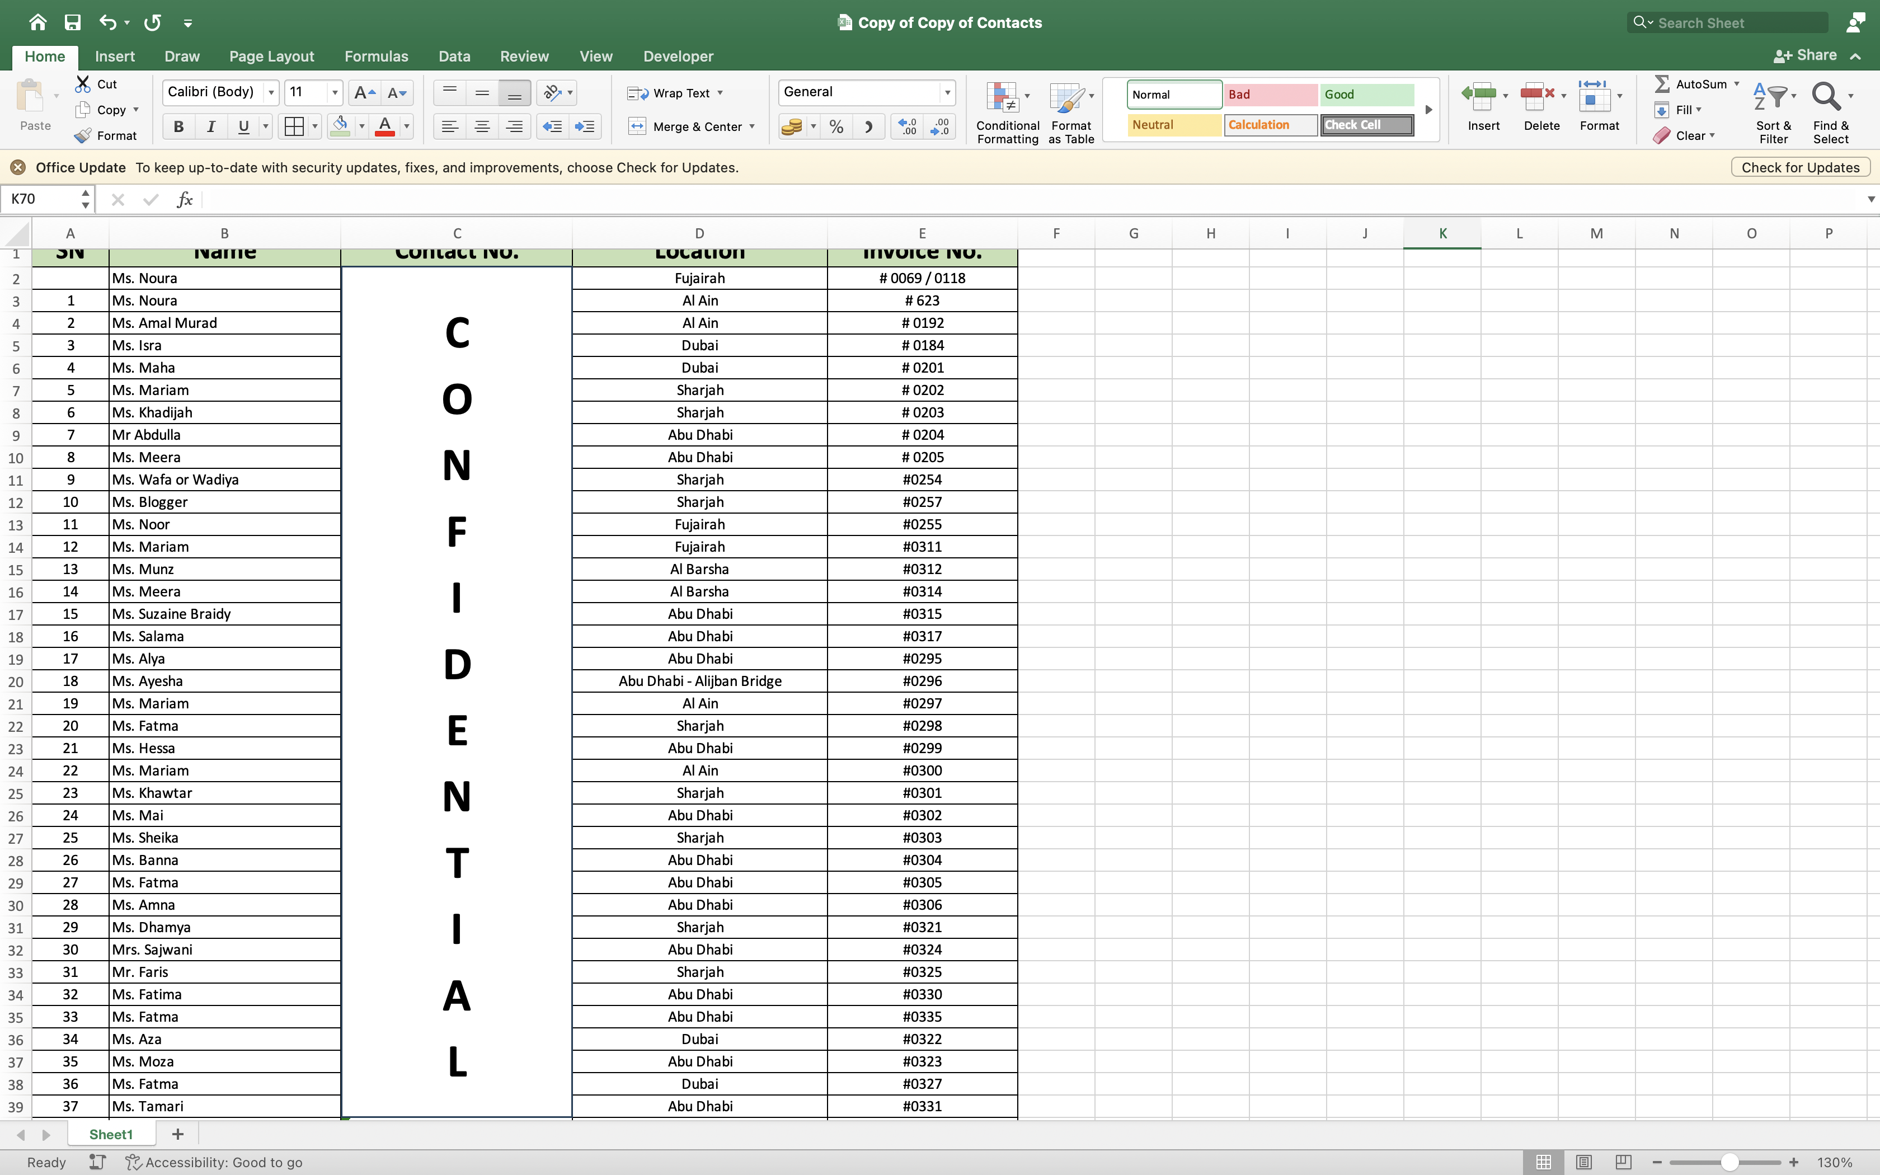Expand the General number format dropdown
This screenshot has width=1880, height=1175.
[x=947, y=92]
